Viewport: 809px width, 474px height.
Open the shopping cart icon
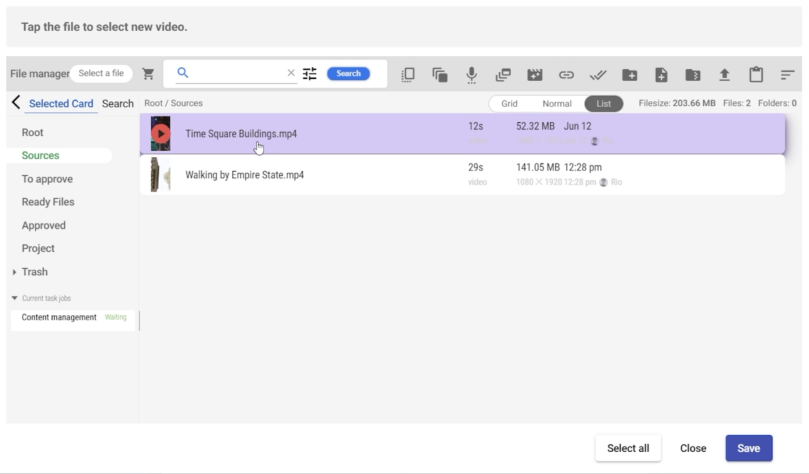click(x=148, y=73)
